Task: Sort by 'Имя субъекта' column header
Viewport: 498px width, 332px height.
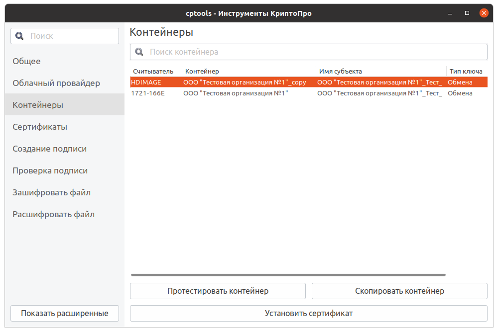Action: click(x=381, y=72)
